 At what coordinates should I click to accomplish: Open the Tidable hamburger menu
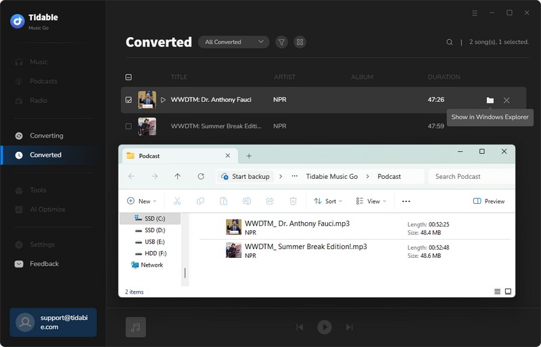pos(474,13)
